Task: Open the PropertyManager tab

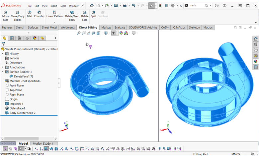Action: pyautogui.click(x=12, y=38)
